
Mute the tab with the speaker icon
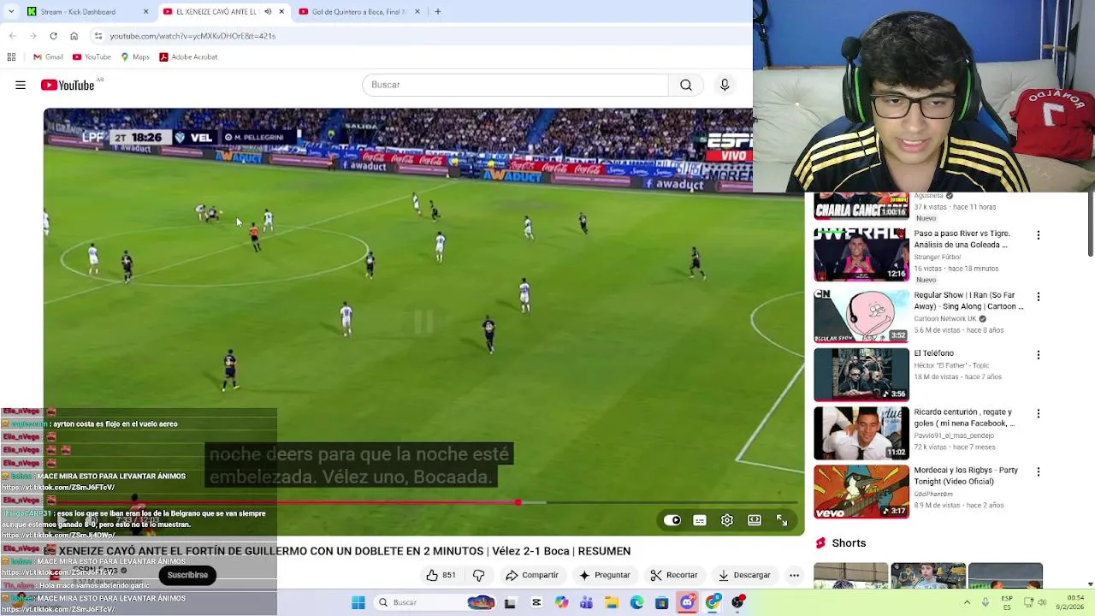point(268,12)
